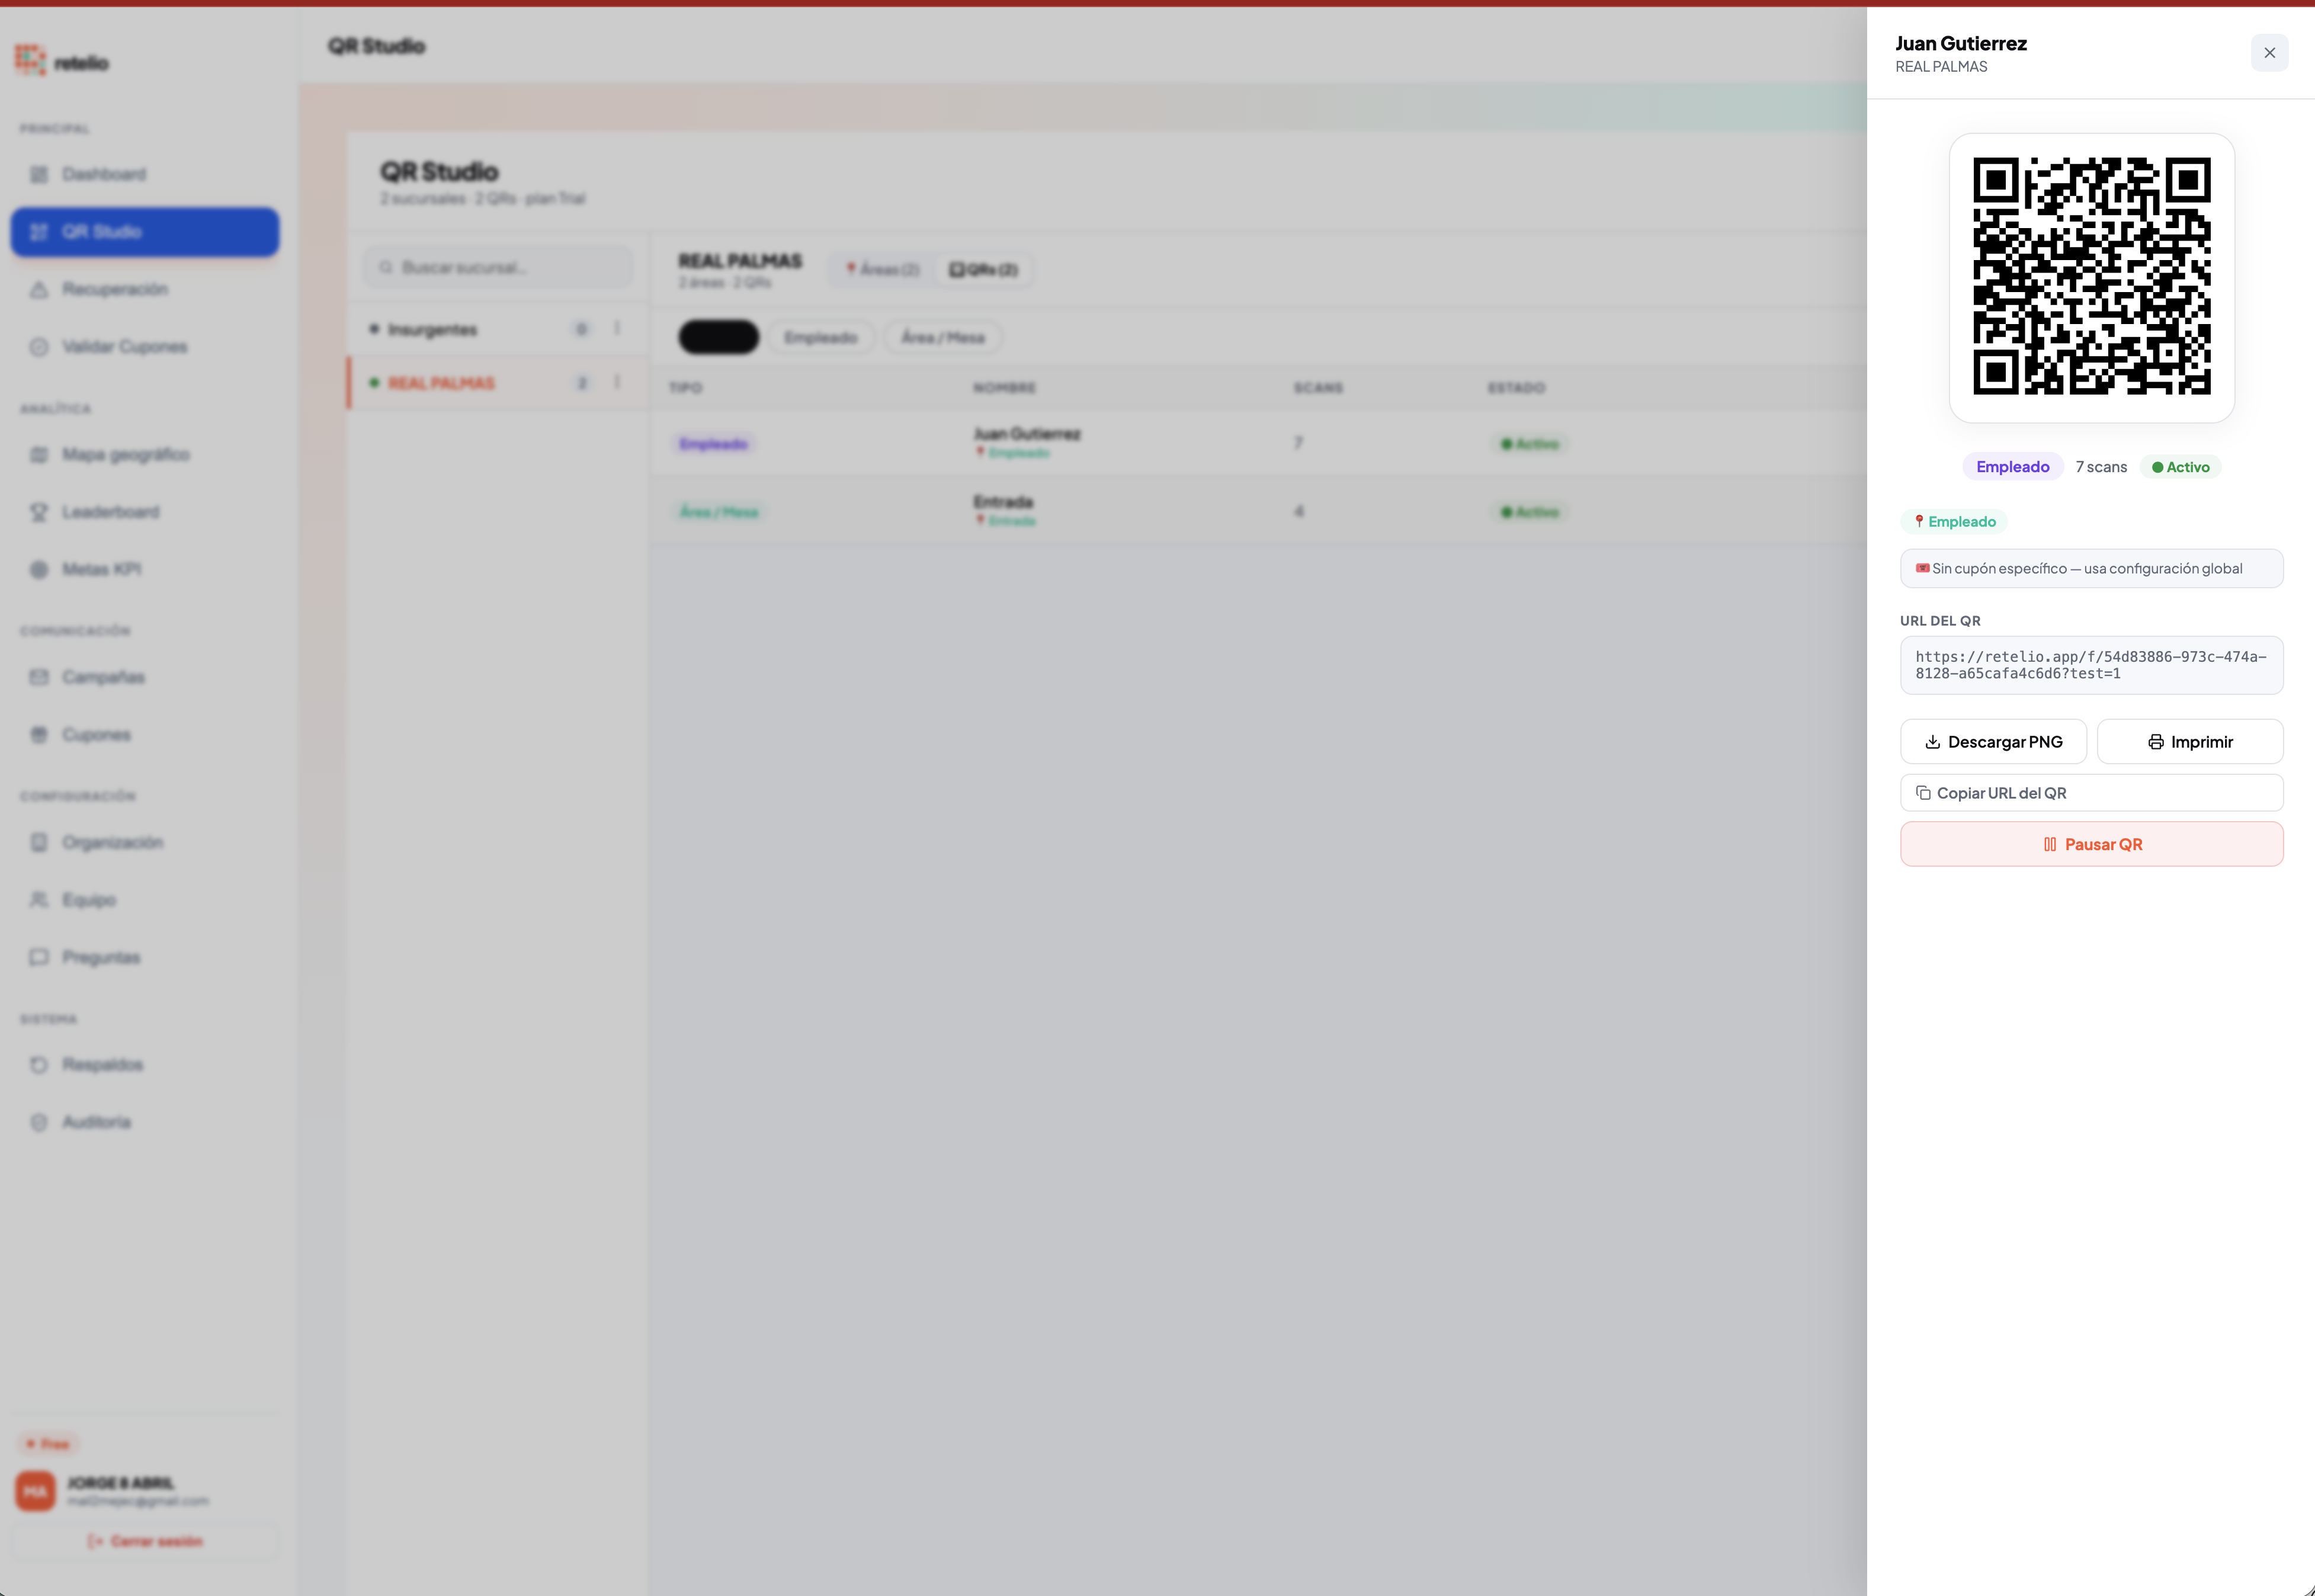Click the Auditoría shield icon
The image size is (2315, 1596).
[39, 1122]
